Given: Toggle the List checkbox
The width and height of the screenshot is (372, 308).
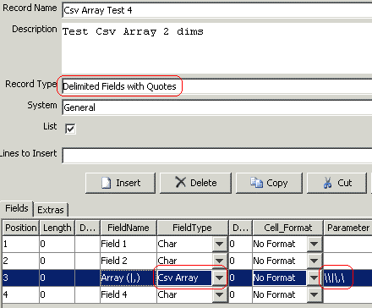Looking at the screenshot, I should point(70,129).
